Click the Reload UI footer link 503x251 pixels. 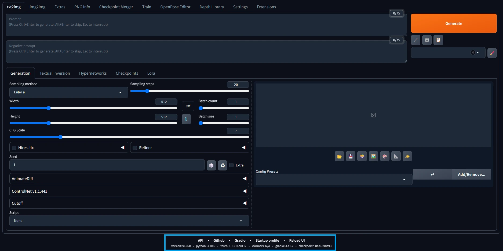(297, 240)
